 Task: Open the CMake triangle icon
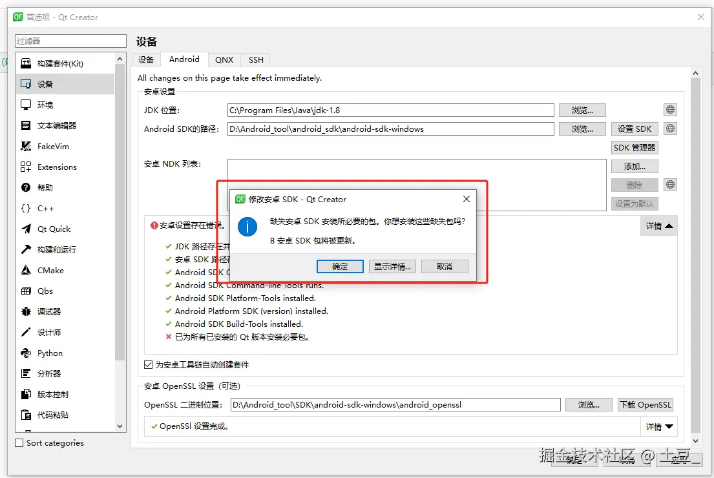pos(26,271)
